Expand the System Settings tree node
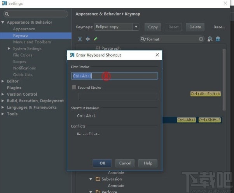This screenshot has height=193, width=234. (9, 48)
